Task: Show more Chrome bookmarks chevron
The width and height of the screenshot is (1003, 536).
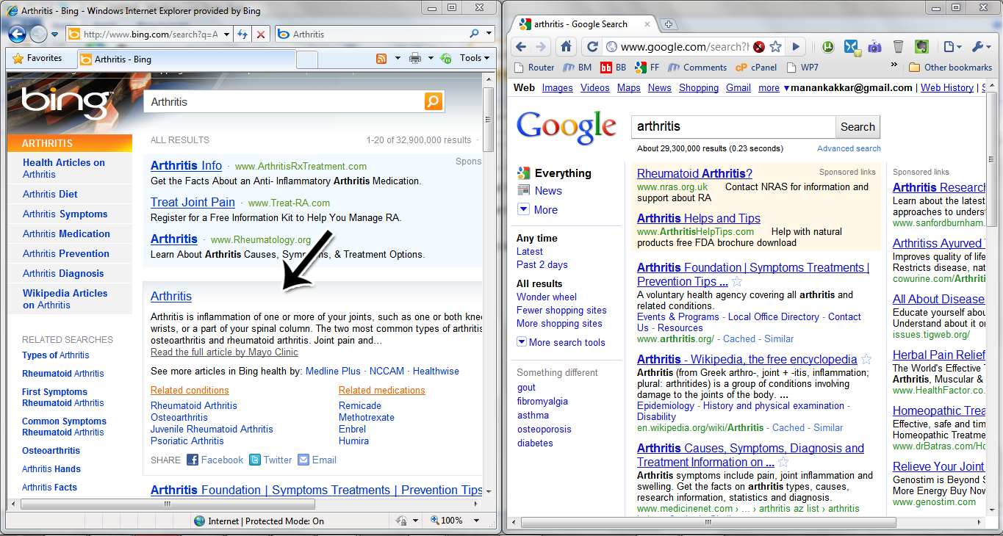Action: [894, 65]
